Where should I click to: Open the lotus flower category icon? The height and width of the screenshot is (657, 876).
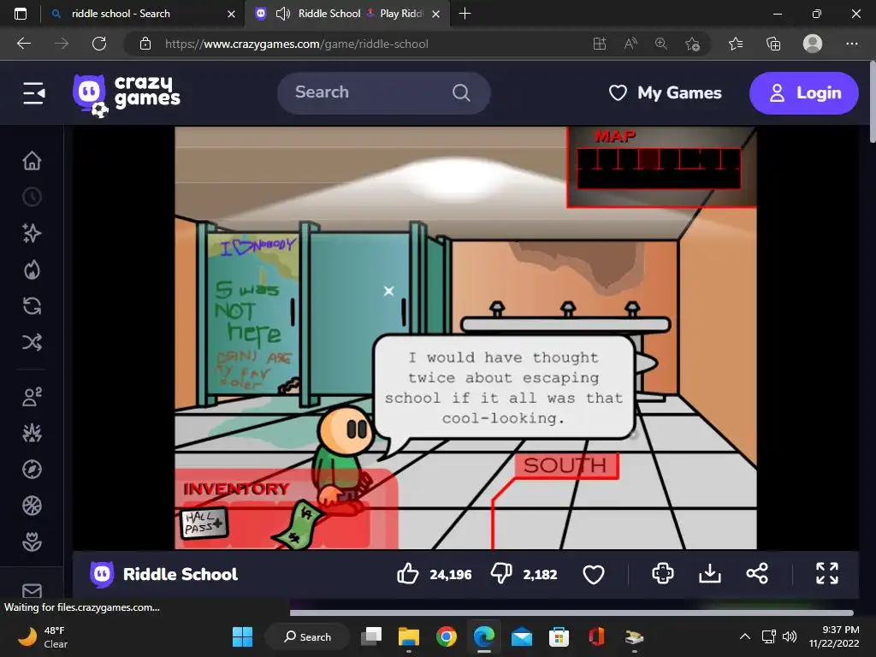click(x=32, y=542)
